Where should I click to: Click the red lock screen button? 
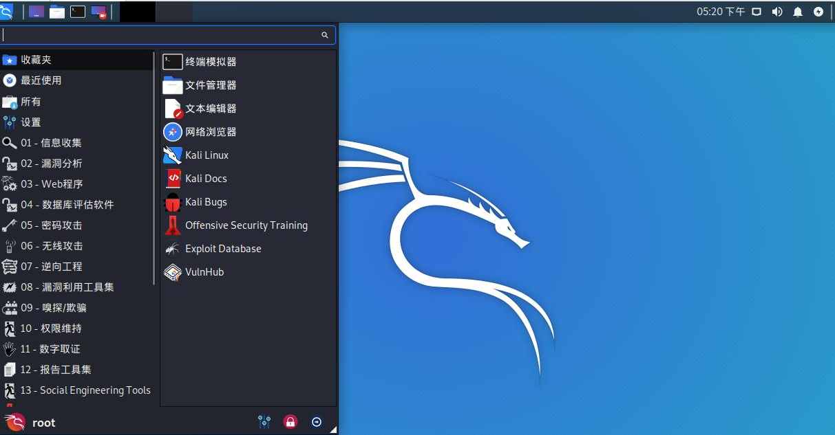290,422
